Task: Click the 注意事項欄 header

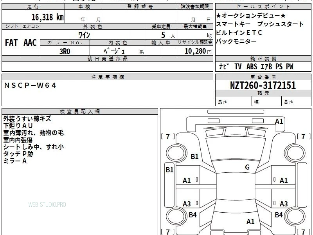Action: pos(107,77)
